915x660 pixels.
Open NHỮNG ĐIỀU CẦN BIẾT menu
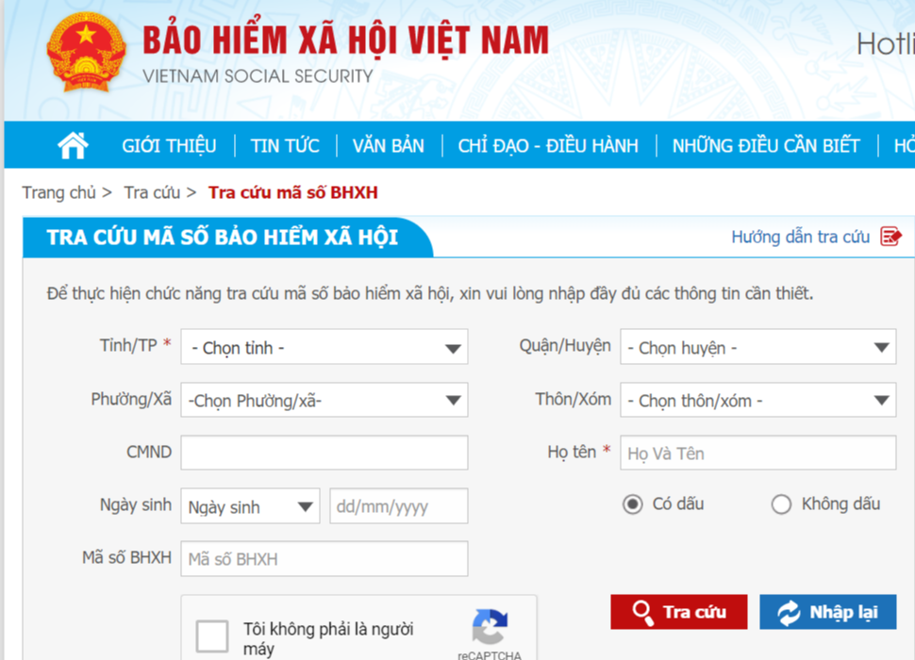(x=766, y=146)
